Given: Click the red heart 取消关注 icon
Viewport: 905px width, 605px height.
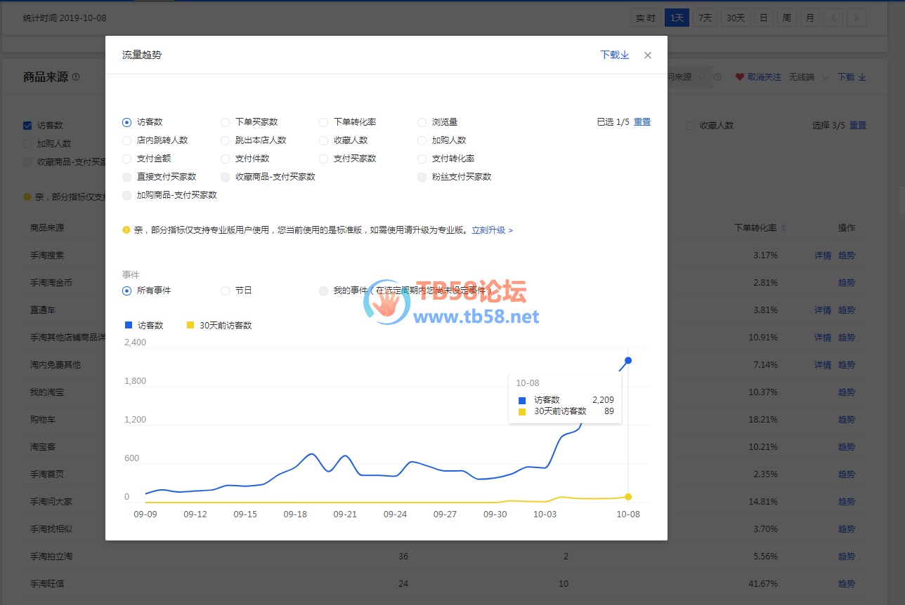Looking at the screenshot, I should tap(739, 77).
